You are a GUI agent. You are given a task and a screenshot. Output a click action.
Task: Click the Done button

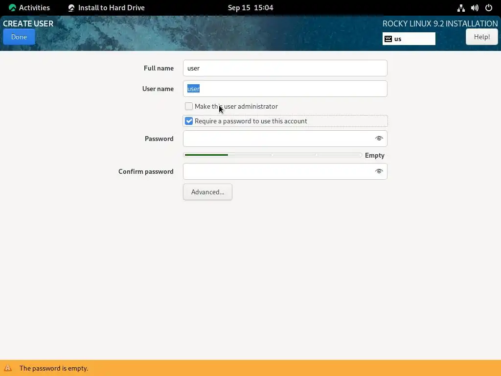(x=19, y=37)
